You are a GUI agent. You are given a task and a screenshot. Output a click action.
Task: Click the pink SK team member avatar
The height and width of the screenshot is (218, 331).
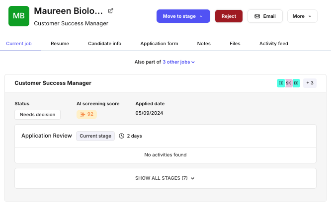coord(289,83)
